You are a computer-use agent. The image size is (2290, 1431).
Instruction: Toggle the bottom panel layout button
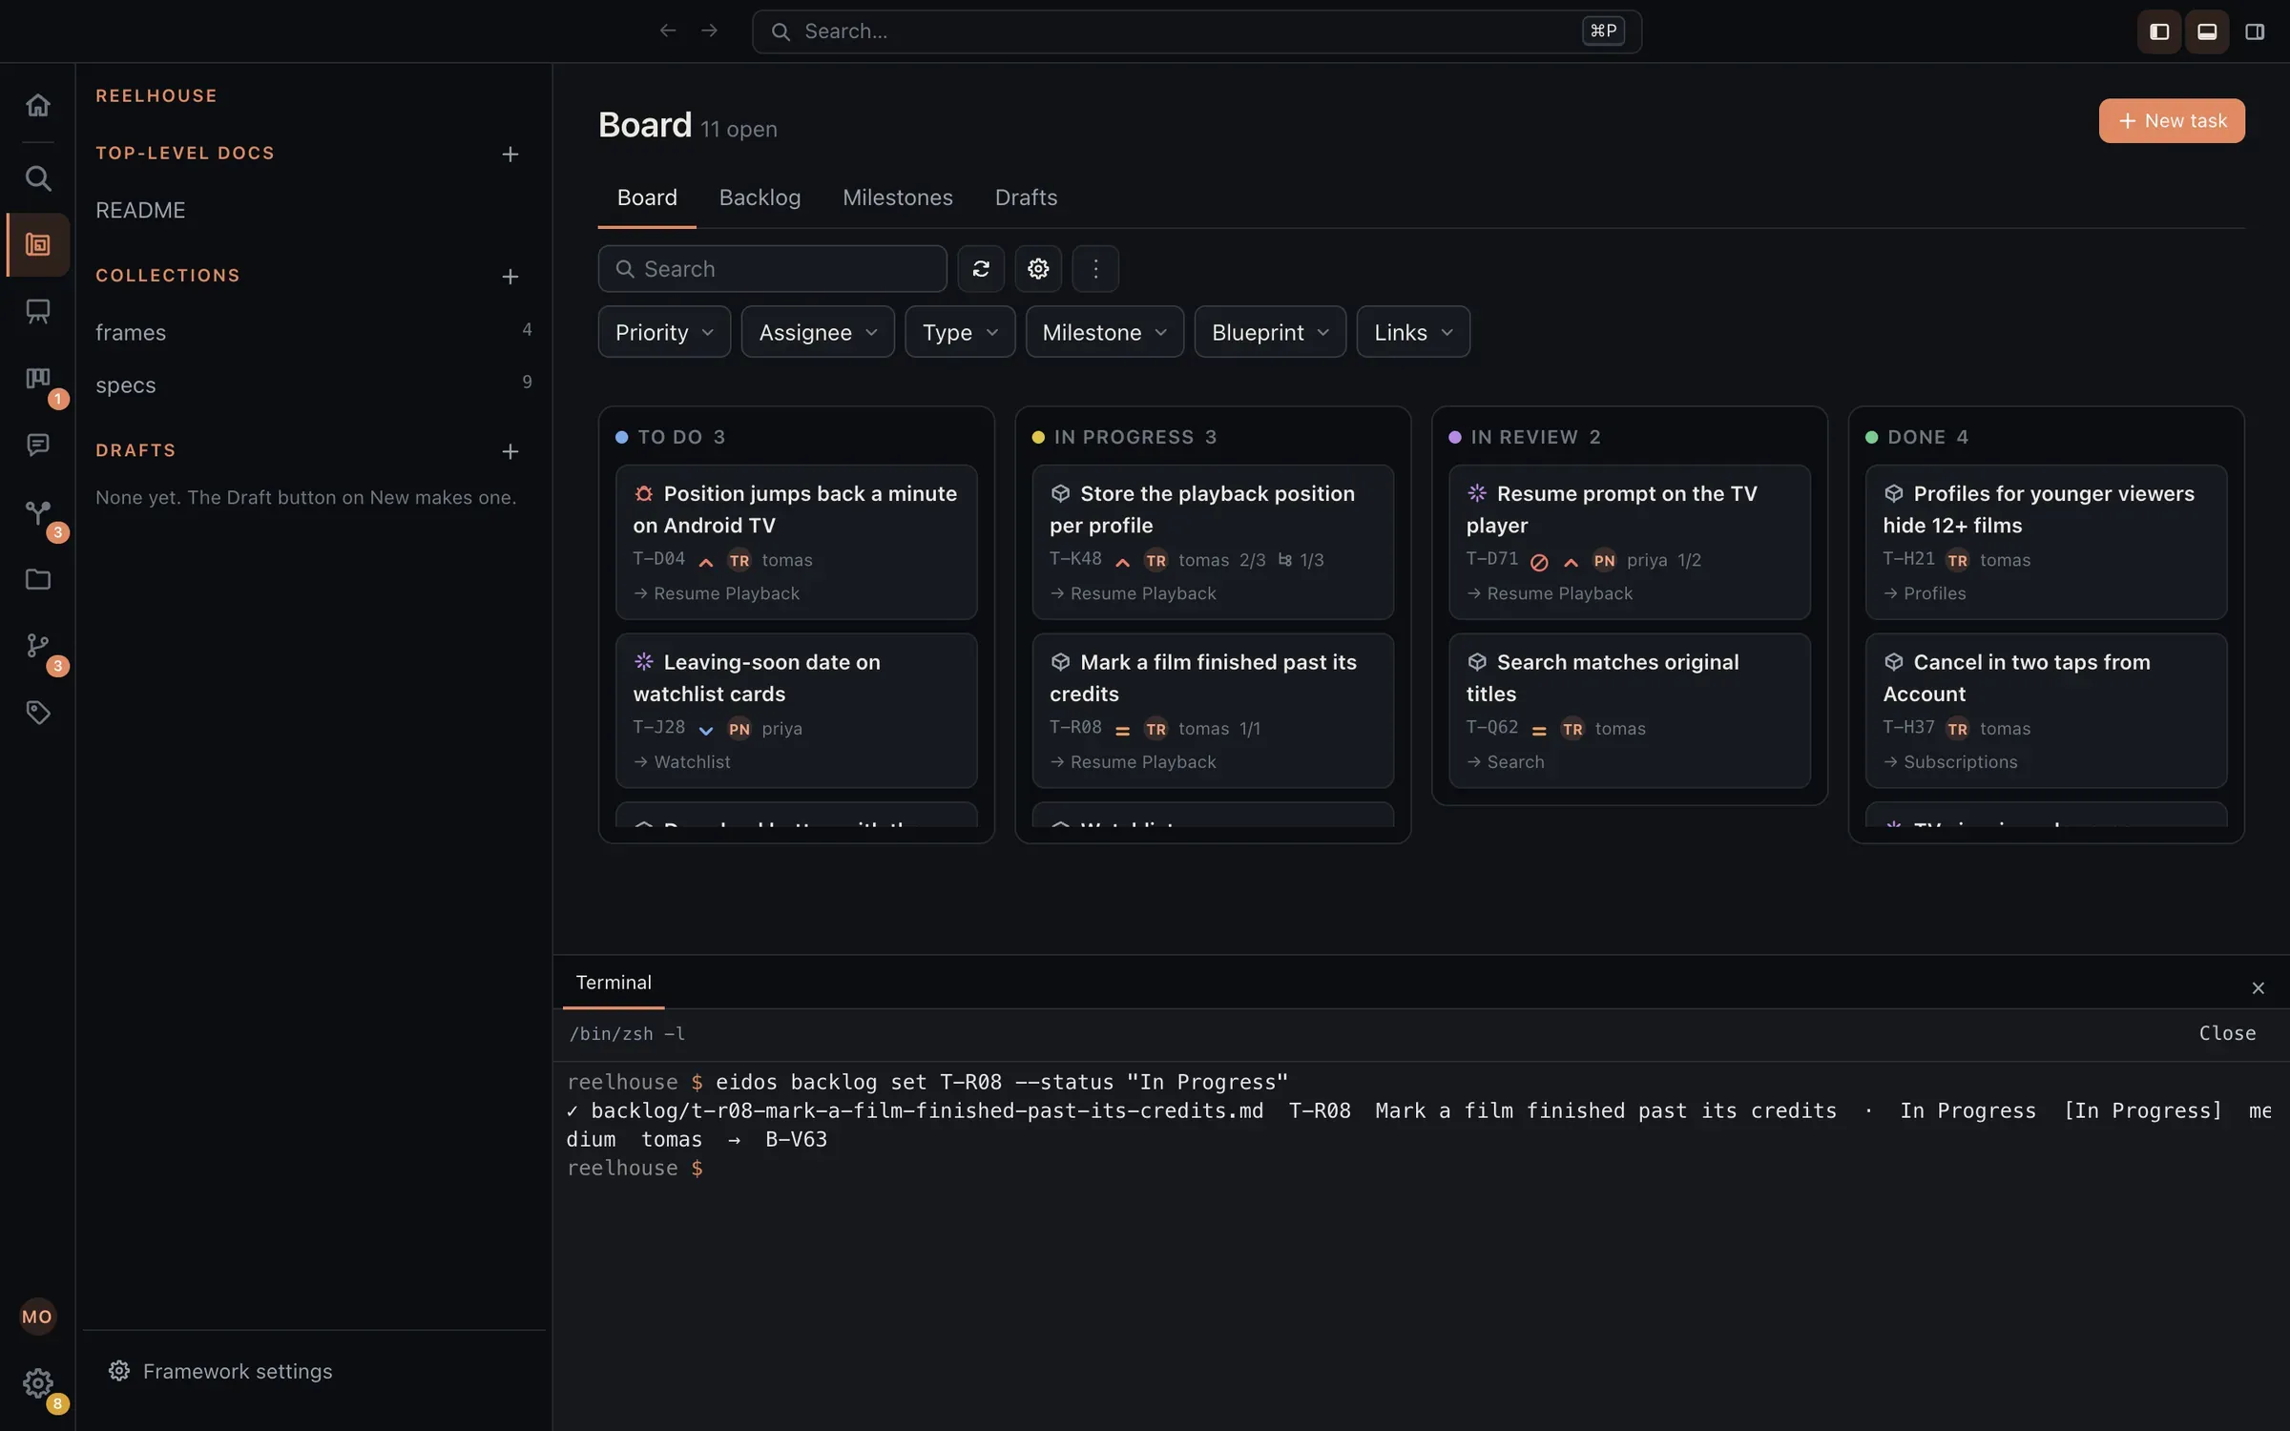click(x=2207, y=31)
